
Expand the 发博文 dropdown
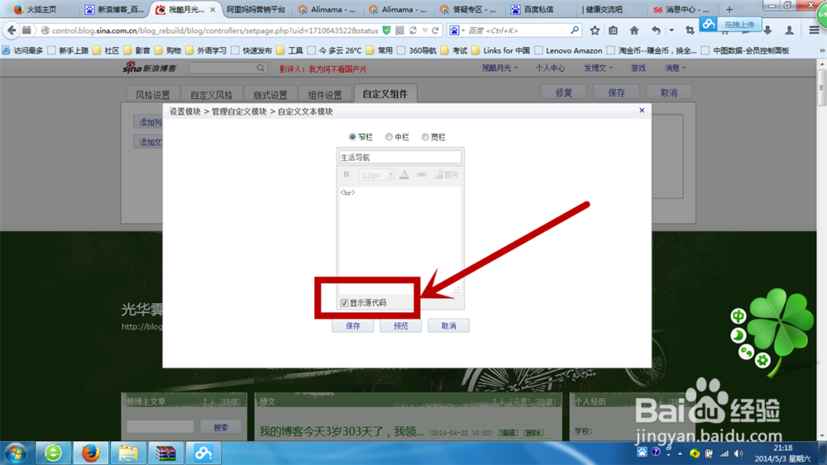click(x=598, y=68)
